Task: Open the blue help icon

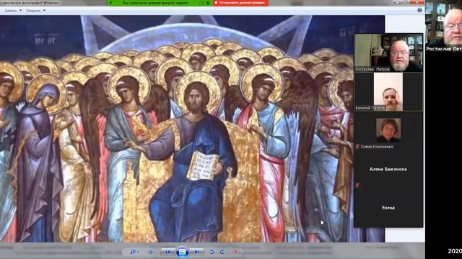Action: (x=419, y=10)
